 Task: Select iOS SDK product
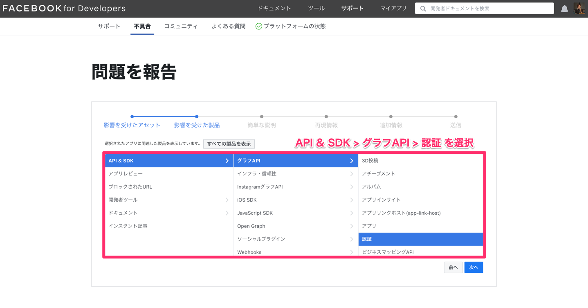(x=296, y=200)
